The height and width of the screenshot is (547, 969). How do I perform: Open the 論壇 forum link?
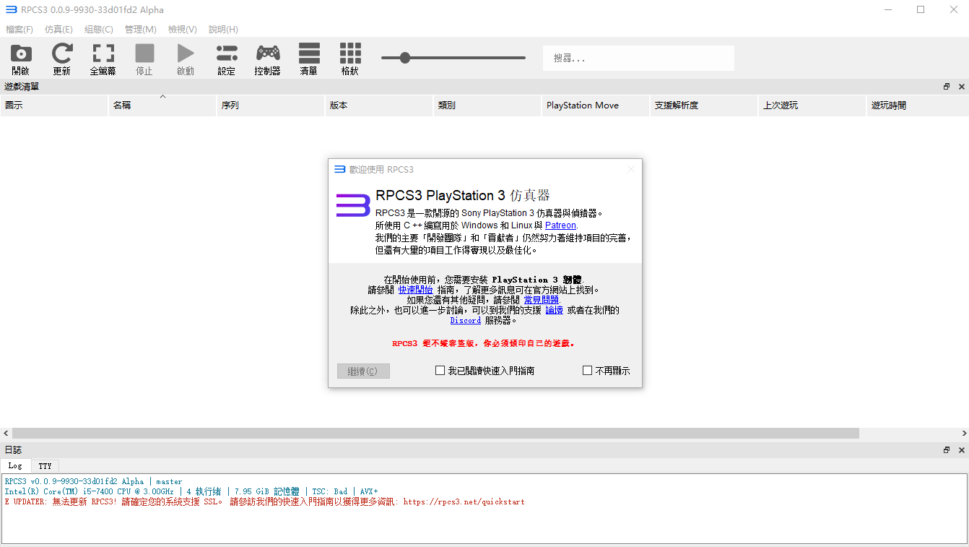(555, 310)
